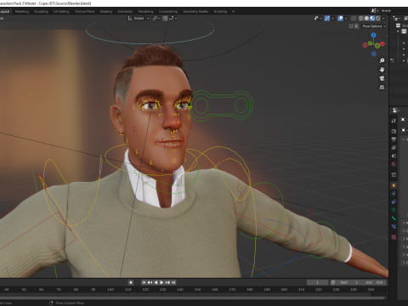The height and width of the screenshot is (306, 408).
Task: Play the animation forward
Action: pyautogui.click(x=161, y=282)
